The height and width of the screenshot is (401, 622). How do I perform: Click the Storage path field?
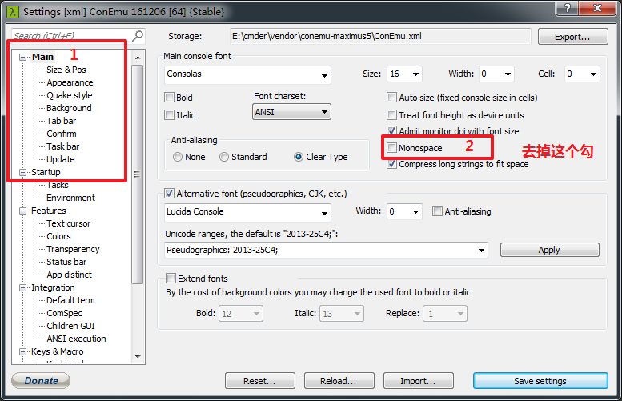pyautogui.click(x=380, y=37)
